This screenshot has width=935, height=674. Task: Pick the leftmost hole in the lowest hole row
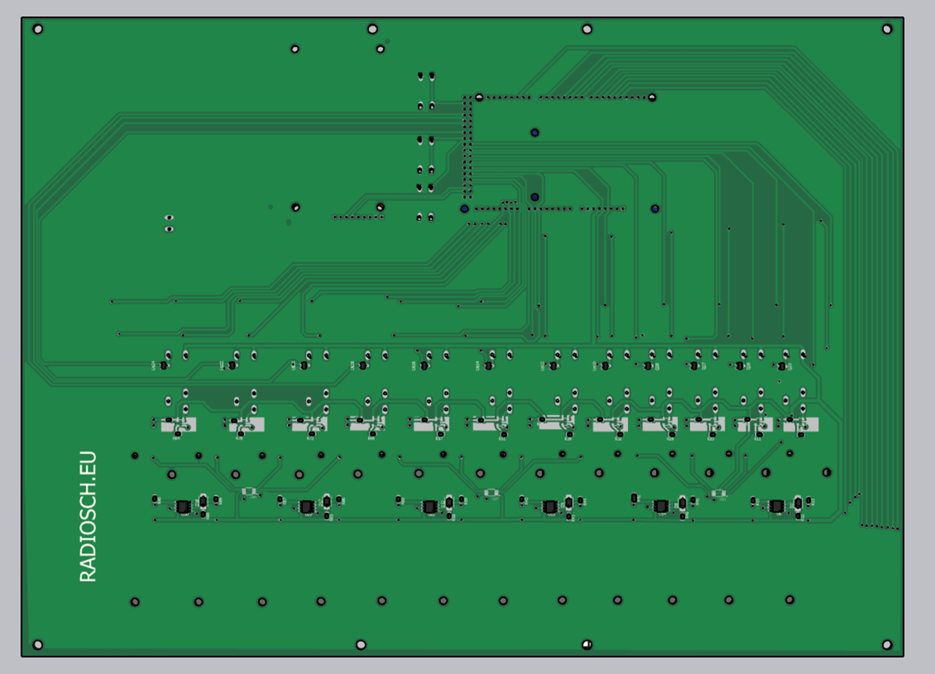click(135, 602)
